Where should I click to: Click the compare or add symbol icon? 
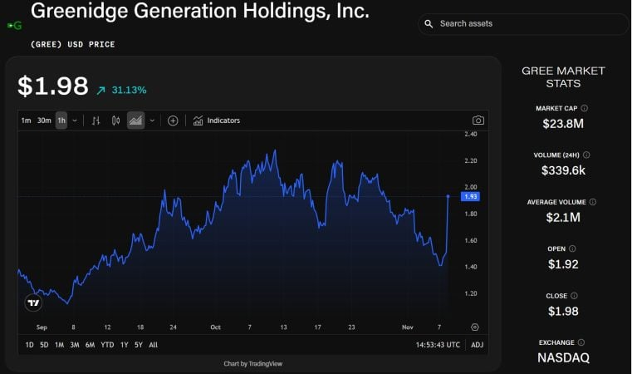[173, 121]
